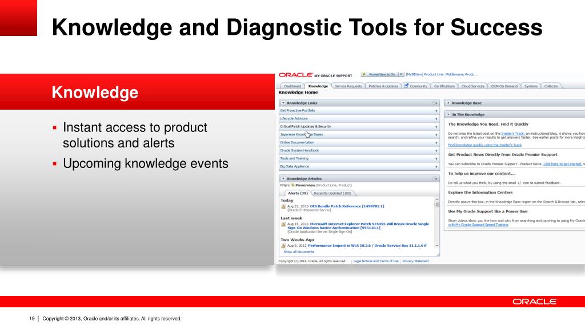Click the Oracle My Oracle Support logo
585x329 pixels.
tap(315, 75)
